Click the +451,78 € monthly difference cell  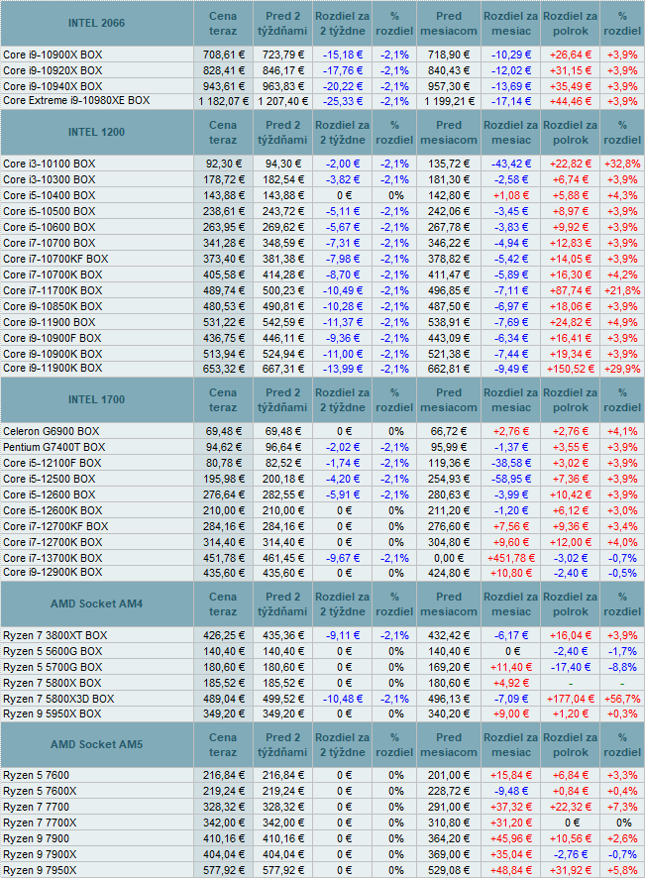click(x=510, y=558)
